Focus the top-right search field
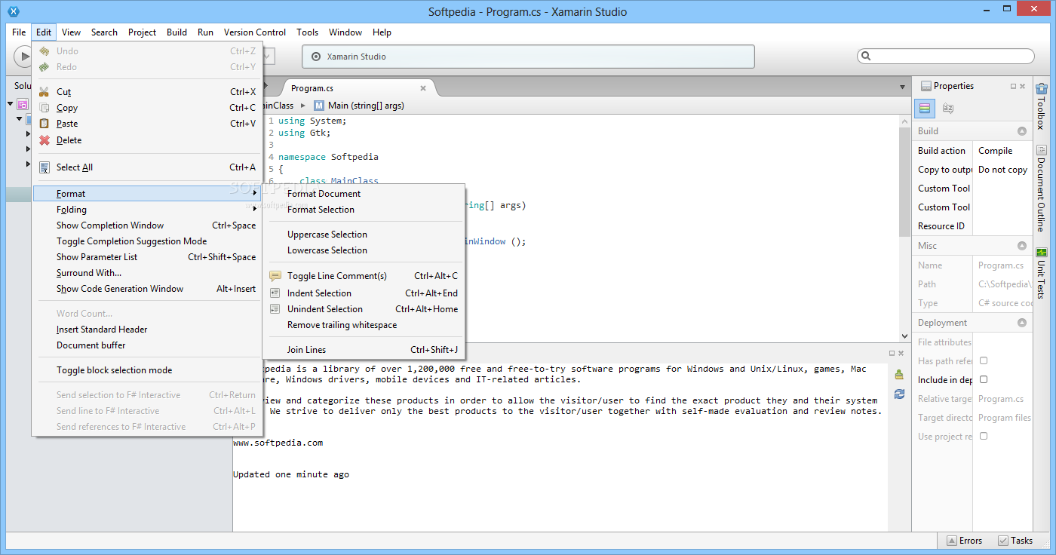 tap(946, 56)
